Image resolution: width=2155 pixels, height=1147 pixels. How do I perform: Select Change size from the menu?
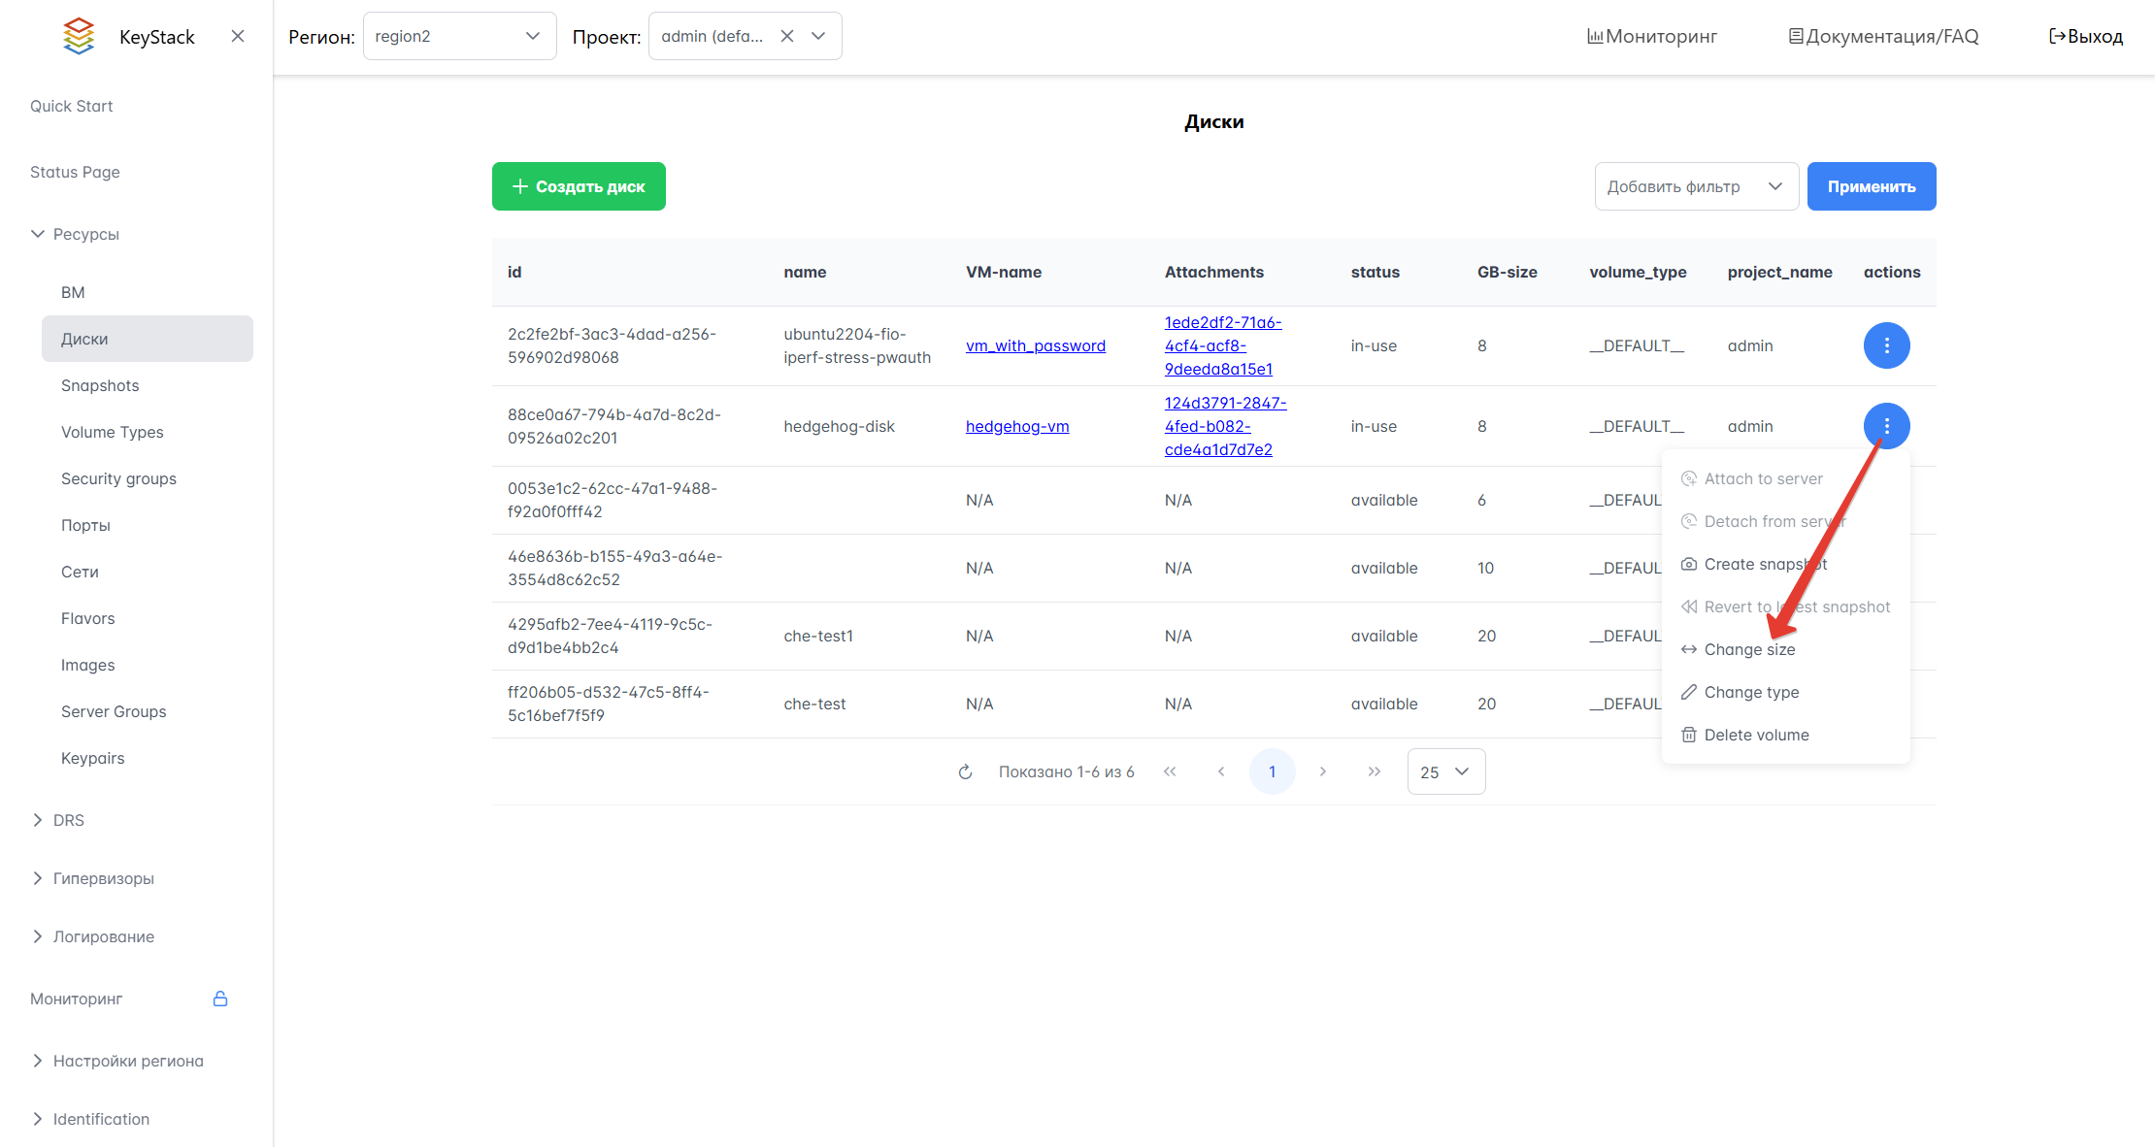coord(1749,649)
